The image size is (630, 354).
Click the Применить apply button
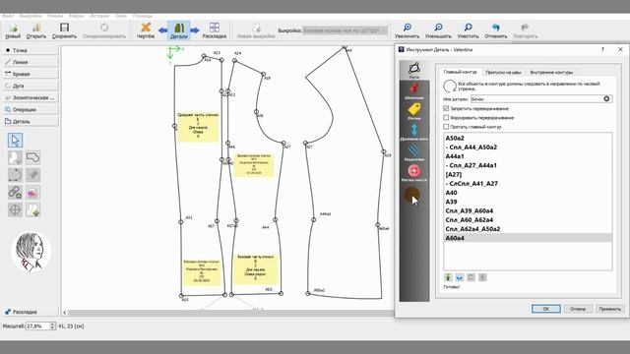pyautogui.click(x=609, y=309)
